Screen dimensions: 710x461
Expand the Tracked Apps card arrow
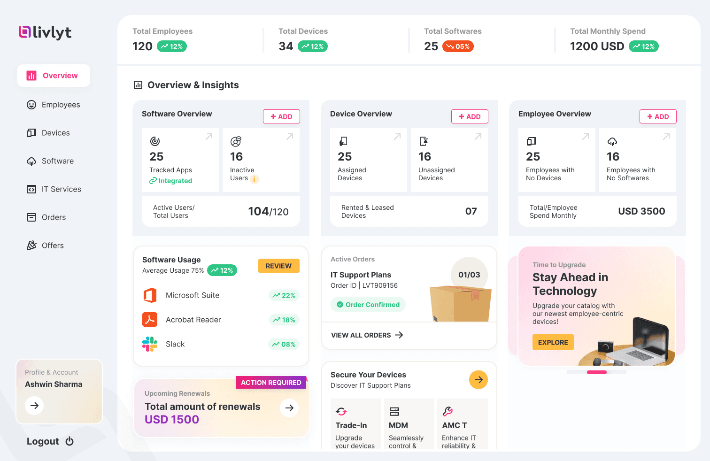(209, 137)
